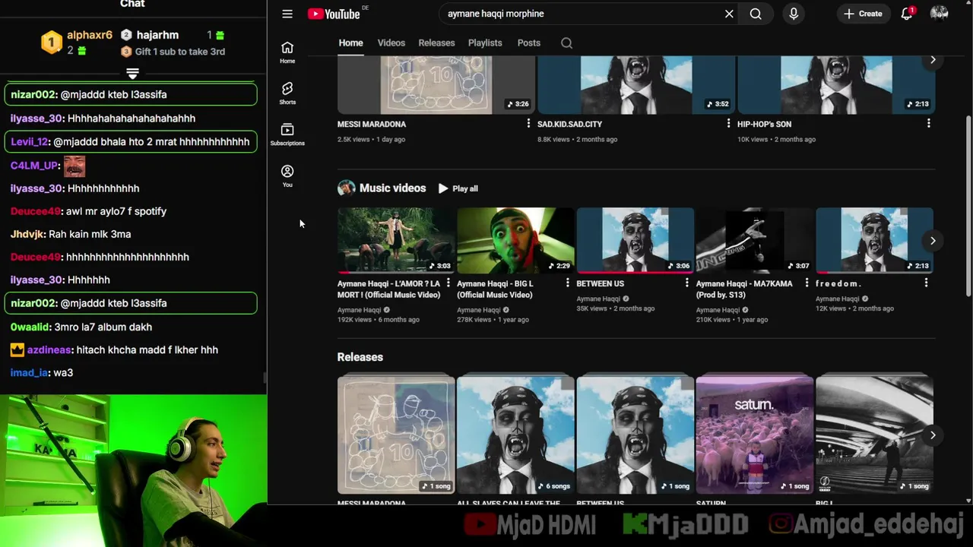This screenshot has height=547, width=973.
Task: Open the BIG L release cover
Action: 874,435
